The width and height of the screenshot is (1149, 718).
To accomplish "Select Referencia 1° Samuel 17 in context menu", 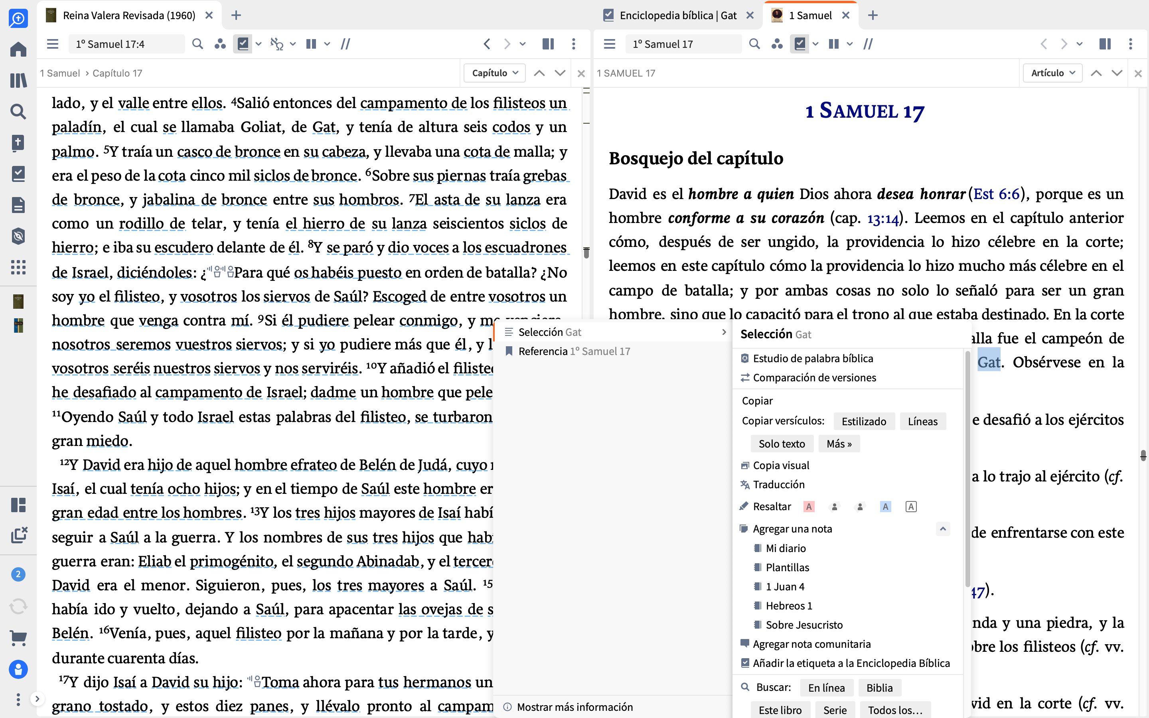I will (x=613, y=351).
